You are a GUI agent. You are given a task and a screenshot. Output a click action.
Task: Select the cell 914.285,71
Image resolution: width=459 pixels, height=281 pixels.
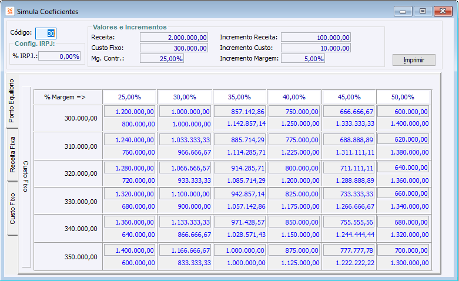tap(240, 168)
